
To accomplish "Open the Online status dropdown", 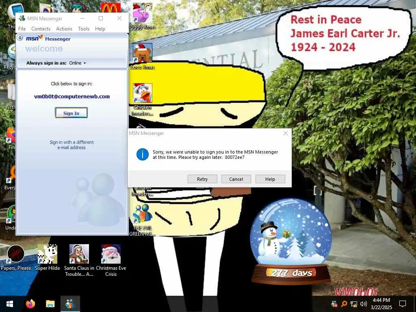I will coord(78,63).
